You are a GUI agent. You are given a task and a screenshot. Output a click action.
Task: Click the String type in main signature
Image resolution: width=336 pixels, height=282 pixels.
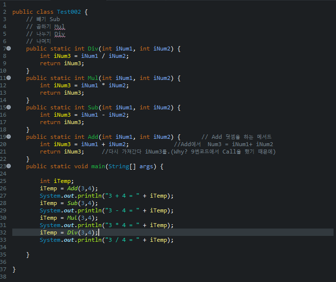tap(119, 166)
